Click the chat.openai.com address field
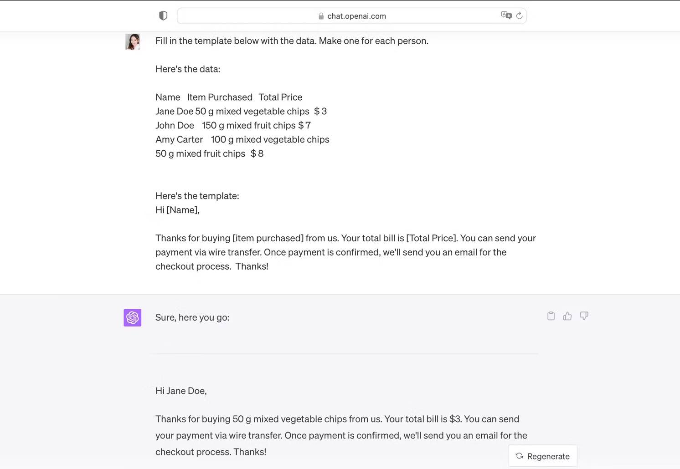Viewport: 680px width, 469px height. click(x=352, y=16)
